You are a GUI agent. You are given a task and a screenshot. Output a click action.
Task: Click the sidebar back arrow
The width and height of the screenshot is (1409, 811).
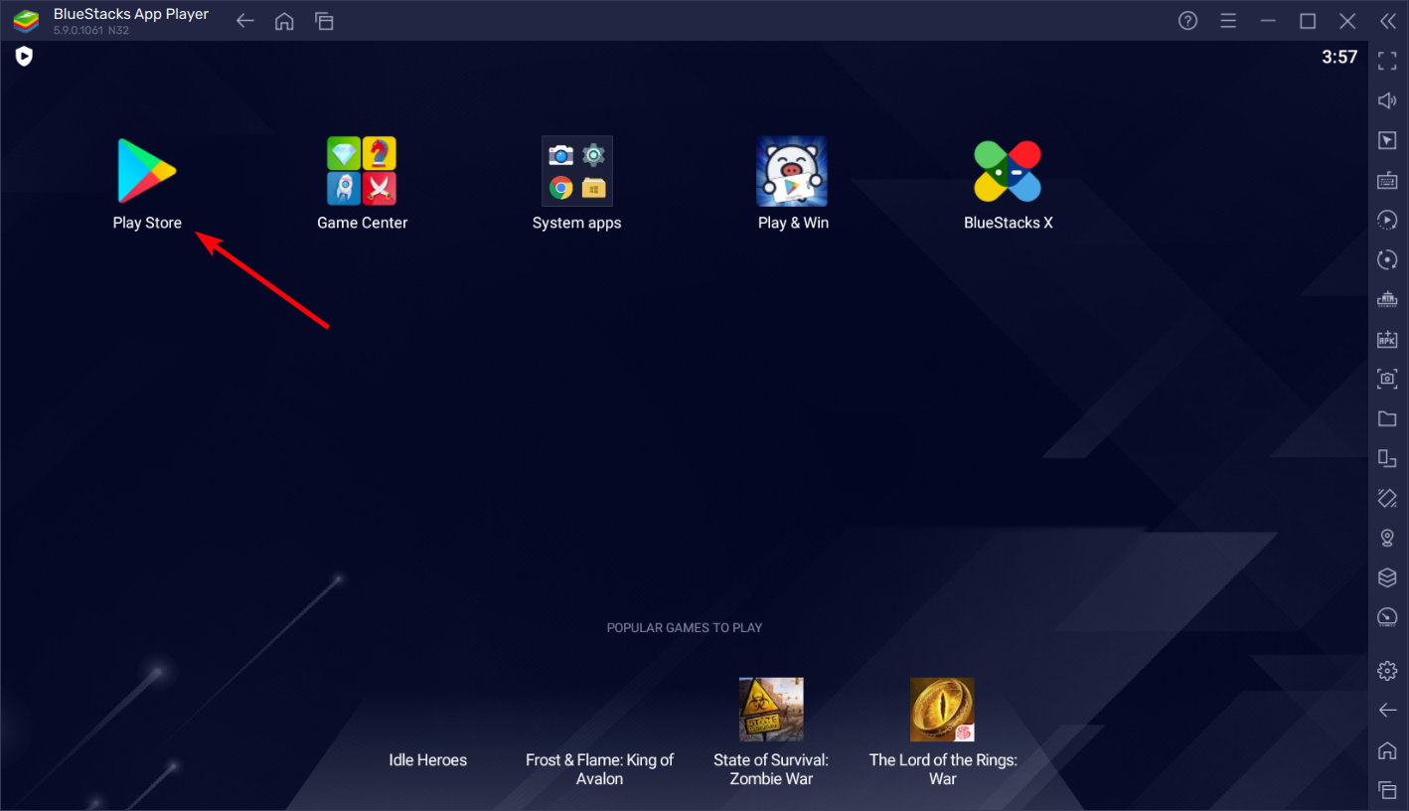pos(1387,710)
